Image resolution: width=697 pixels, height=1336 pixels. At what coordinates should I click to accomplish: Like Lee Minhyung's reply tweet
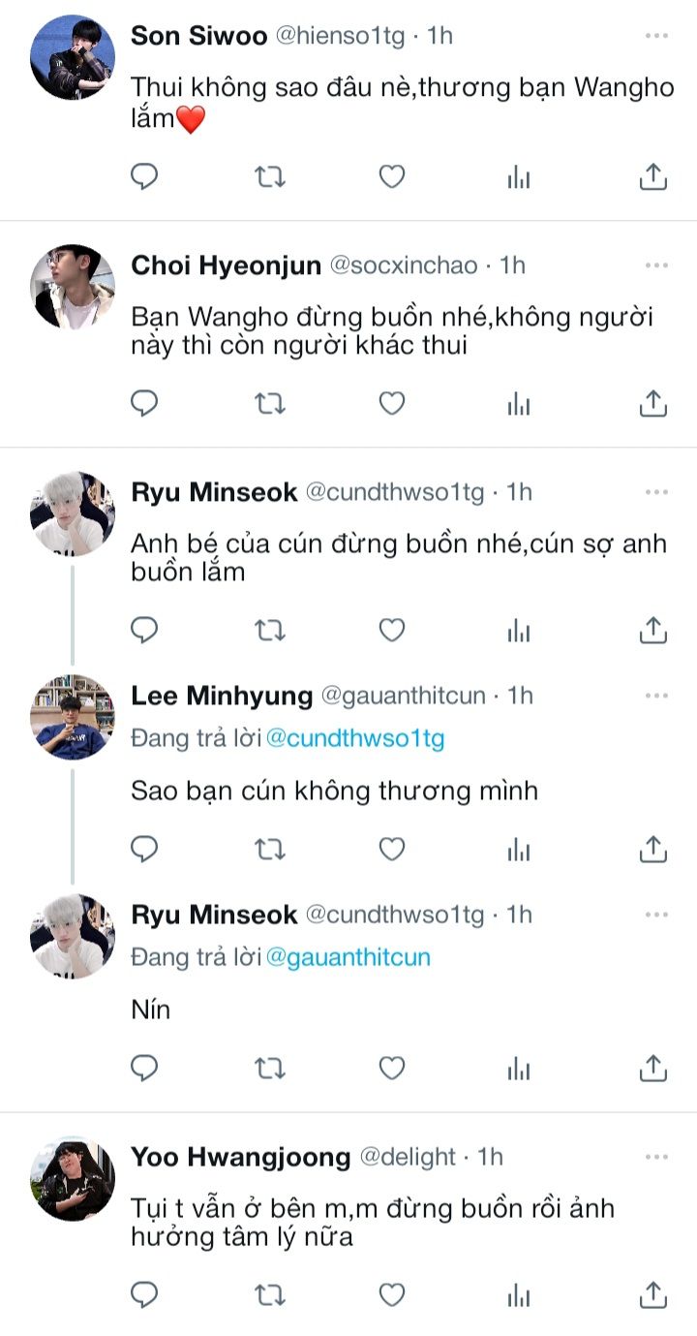[391, 850]
